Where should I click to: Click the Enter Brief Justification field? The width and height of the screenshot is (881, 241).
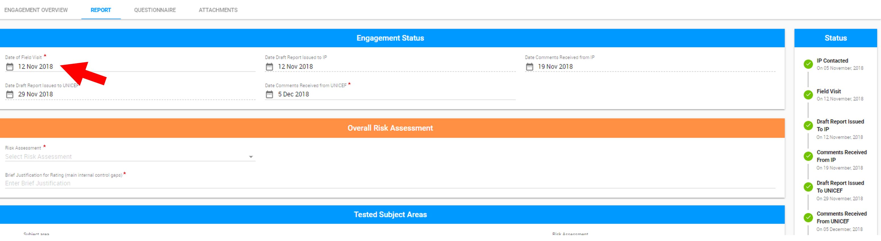(390, 183)
